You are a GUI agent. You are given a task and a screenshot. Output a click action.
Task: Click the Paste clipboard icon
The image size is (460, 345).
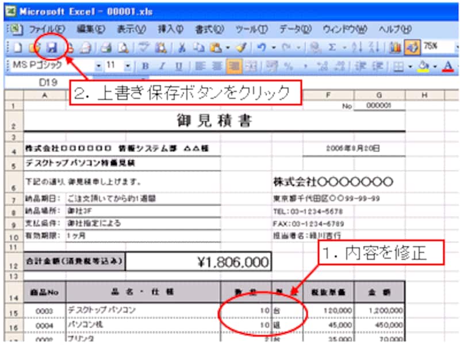[x=216, y=48]
